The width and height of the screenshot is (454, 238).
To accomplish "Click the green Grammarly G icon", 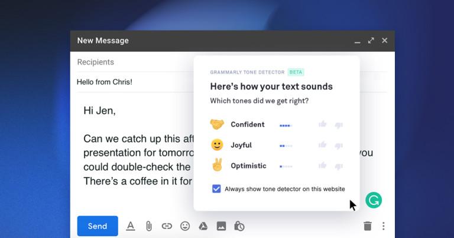I will pyautogui.click(x=374, y=200).
